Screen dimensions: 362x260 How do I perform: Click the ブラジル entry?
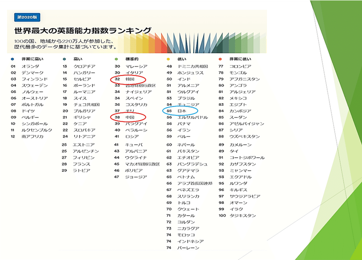coord(186,98)
